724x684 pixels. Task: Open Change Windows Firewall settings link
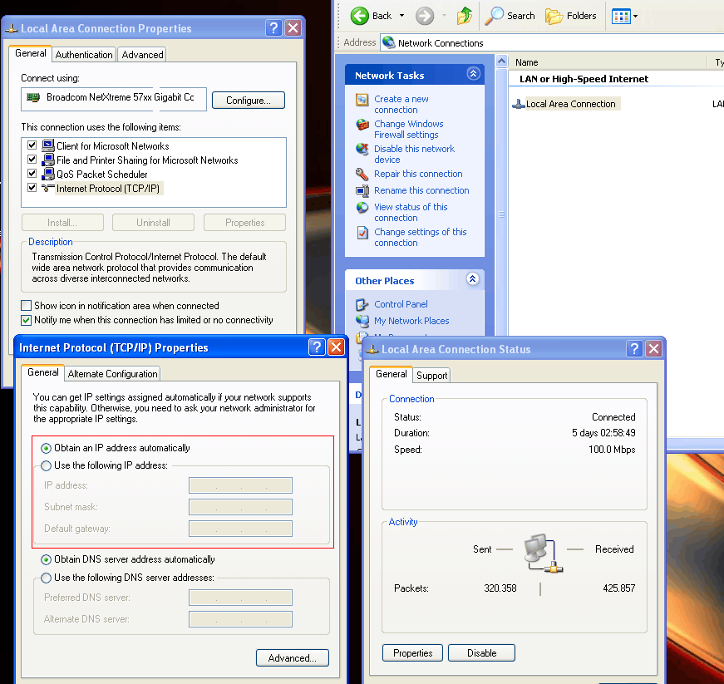pos(409,129)
